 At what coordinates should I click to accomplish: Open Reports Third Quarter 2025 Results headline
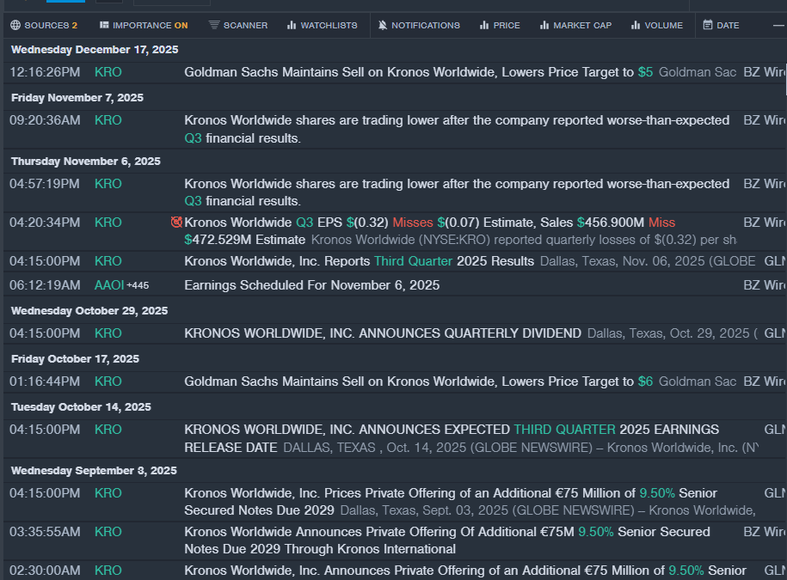point(359,261)
